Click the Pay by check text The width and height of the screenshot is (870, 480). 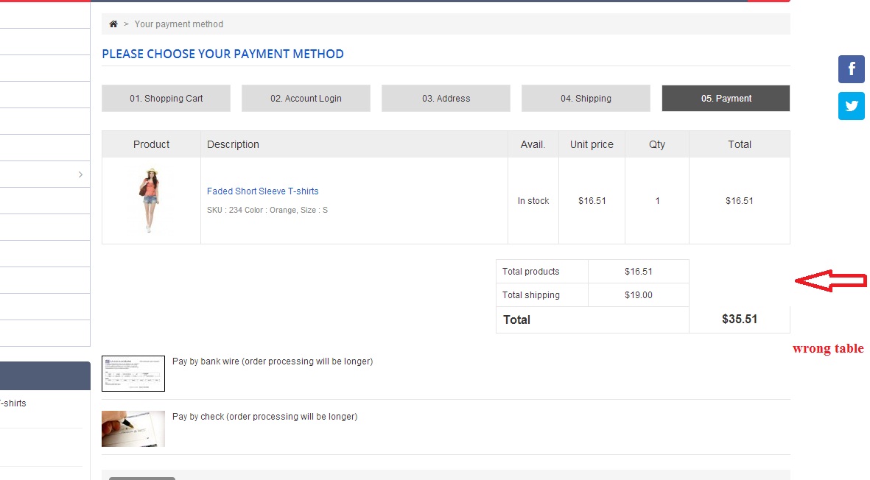point(264,417)
